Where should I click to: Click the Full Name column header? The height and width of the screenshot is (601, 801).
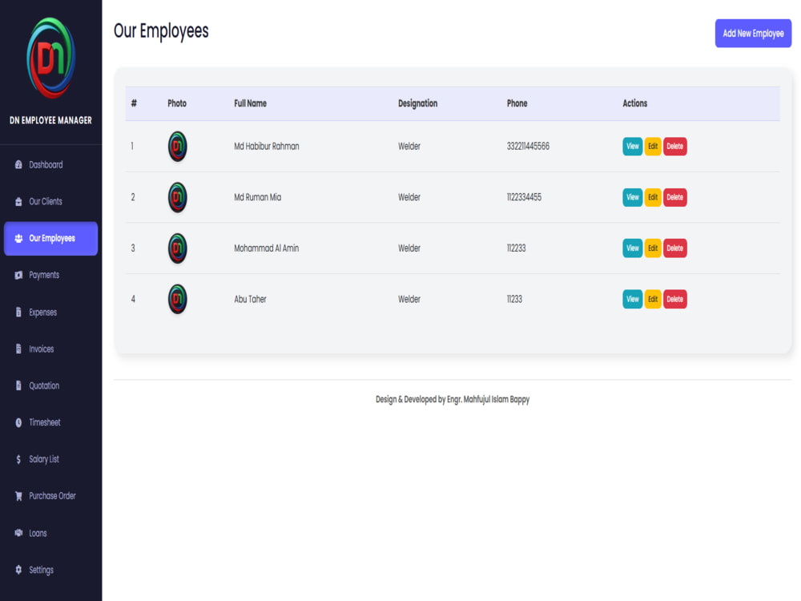click(250, 103)
